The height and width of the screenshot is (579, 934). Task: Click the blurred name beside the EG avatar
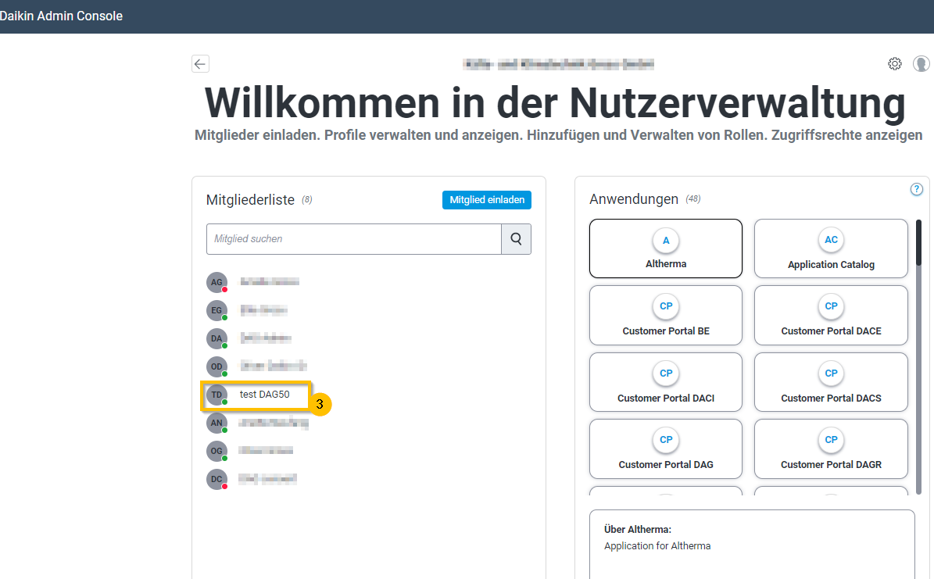pyautogui.click(x=263, y=309)
